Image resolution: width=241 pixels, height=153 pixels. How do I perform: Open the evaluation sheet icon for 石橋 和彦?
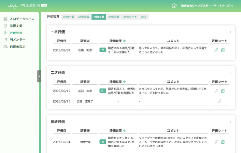223,50
